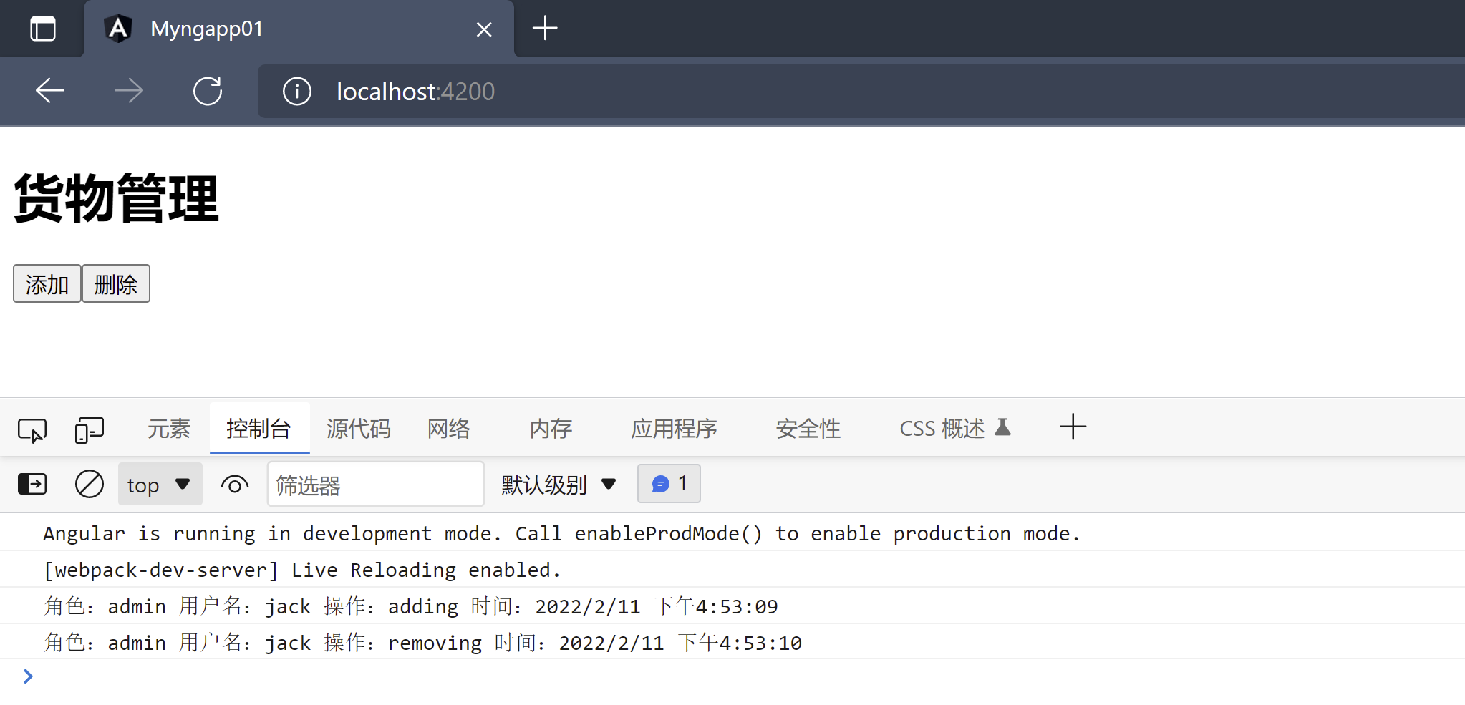
Task: Open the 默认级别 log level dropdown
Action: click(559, 485)
